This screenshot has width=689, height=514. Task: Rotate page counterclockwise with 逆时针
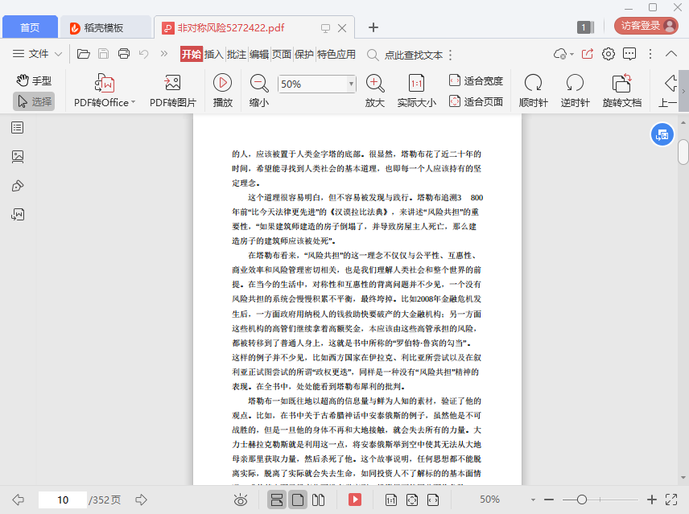(575, 83)
